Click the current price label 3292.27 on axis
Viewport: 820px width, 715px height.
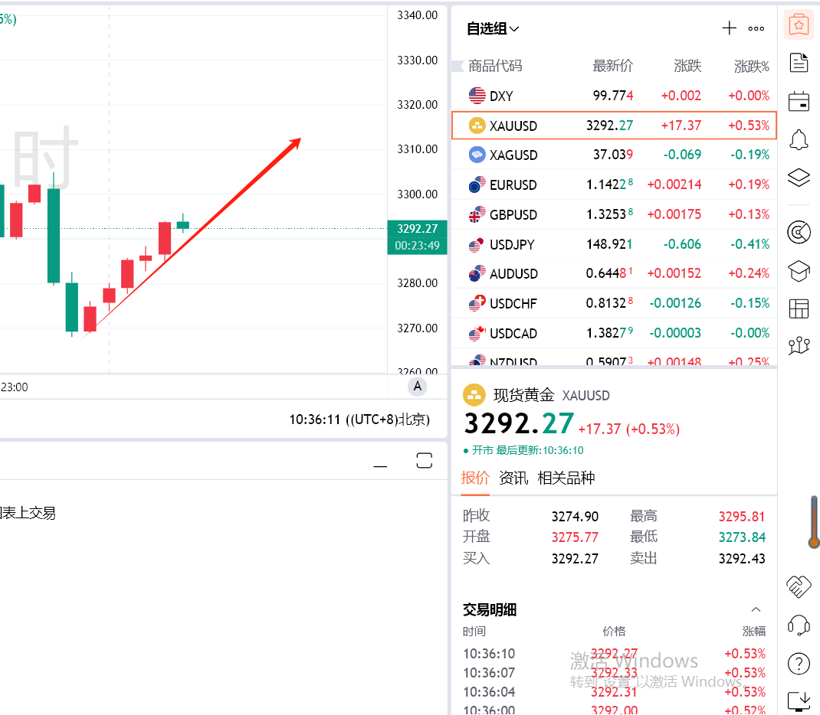coord(417,229)
